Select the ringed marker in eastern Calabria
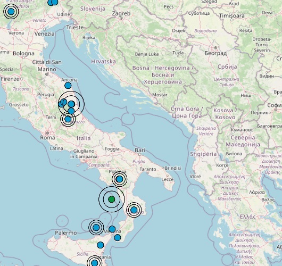 134,210
